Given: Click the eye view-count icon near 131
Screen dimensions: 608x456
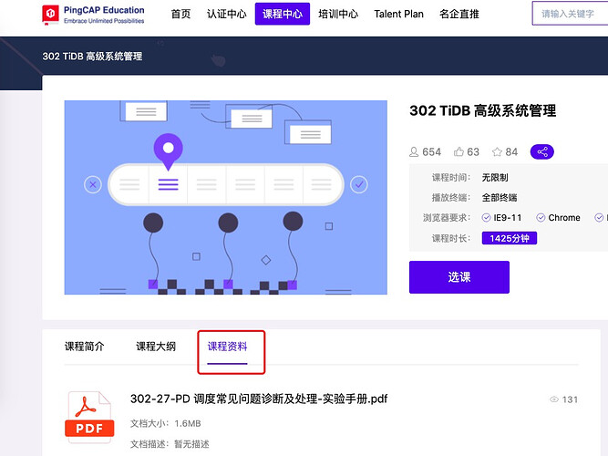Looking at the screenshot, I should [x=554, y=399].
